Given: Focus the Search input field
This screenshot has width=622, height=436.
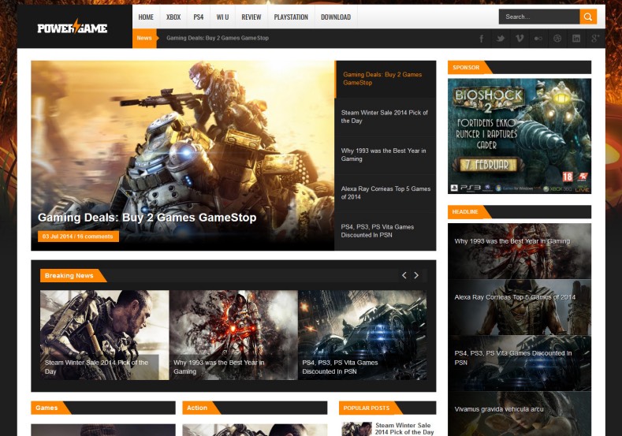Looking at the screenshot, I should [x=539, y=17].
